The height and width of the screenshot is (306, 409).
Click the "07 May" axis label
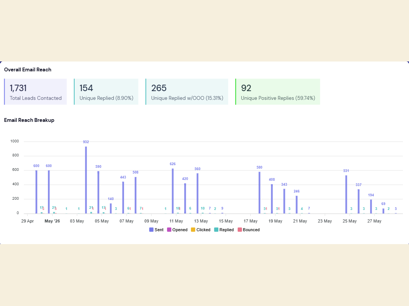pyautogui.click(x=127, y=221)
